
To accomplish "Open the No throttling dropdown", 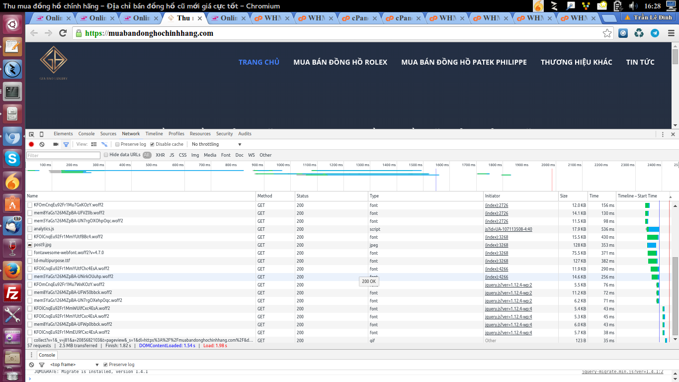I will coord(216,144).
